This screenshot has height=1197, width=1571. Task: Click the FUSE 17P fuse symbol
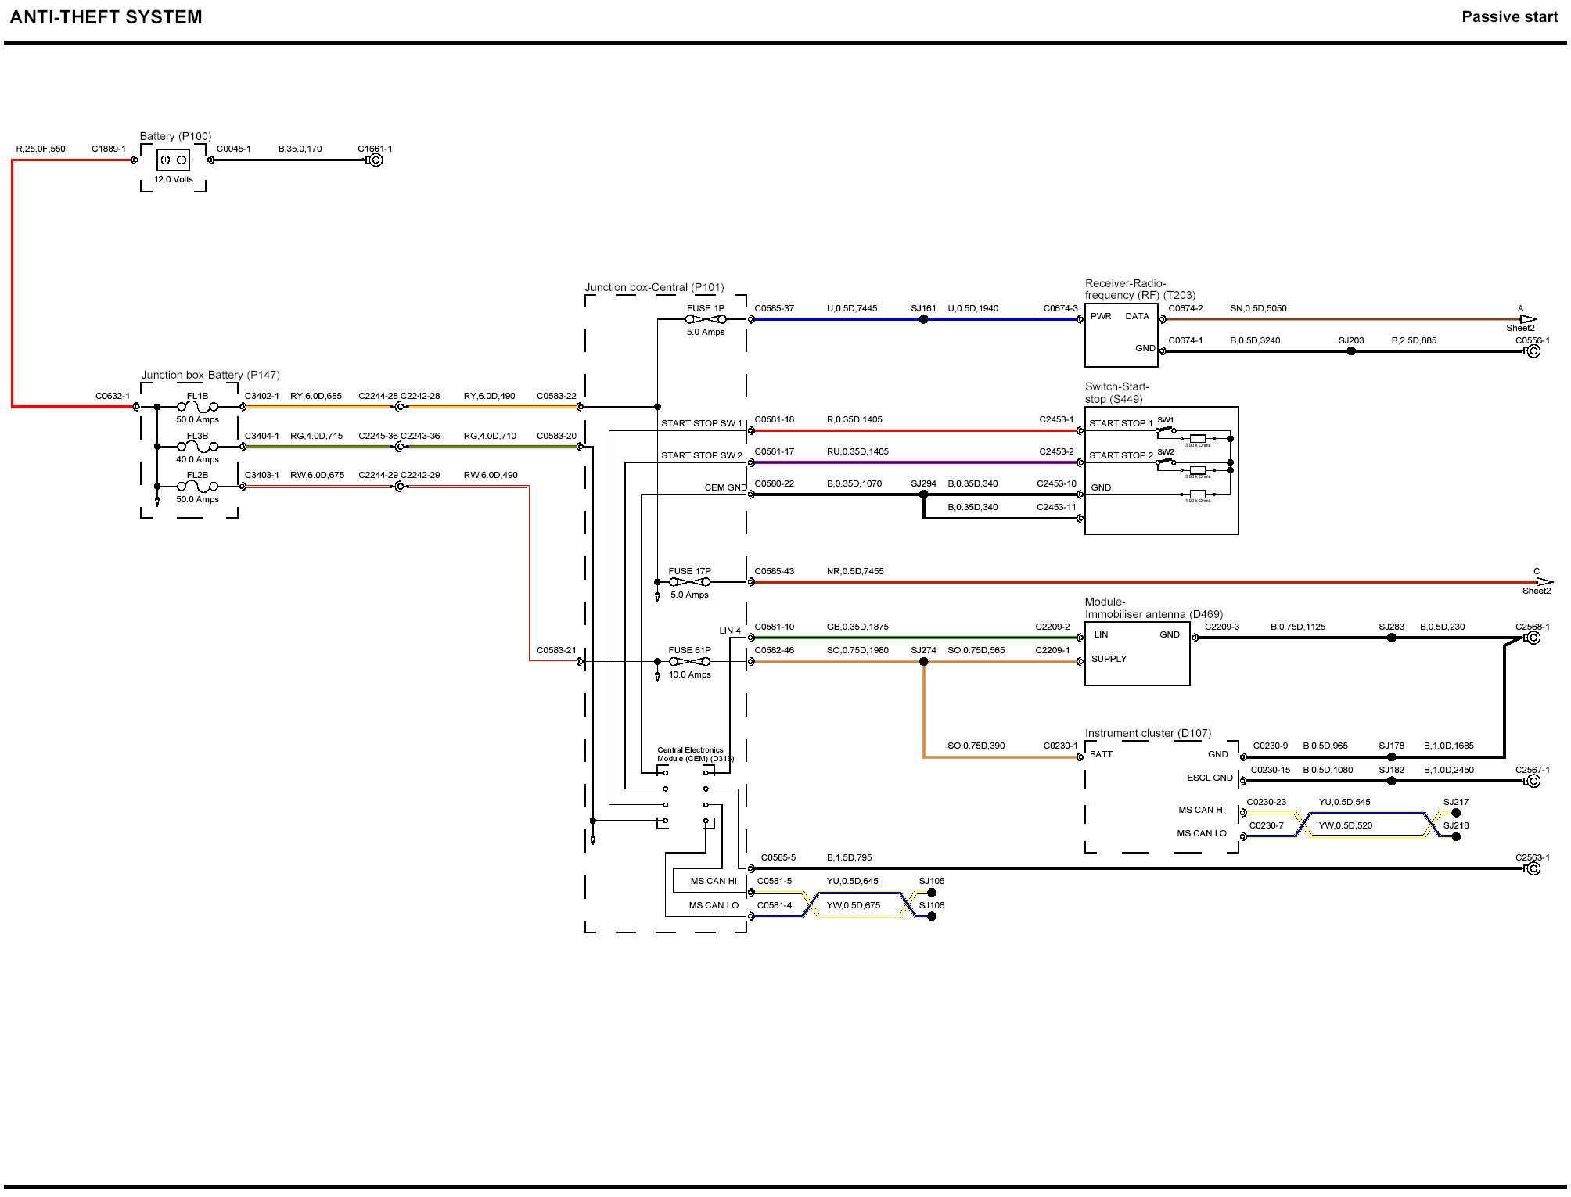pyautogui.click(x=688, y=582)
